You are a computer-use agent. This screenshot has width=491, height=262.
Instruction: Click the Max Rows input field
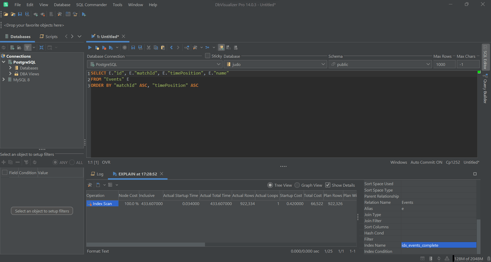[444, 64]
